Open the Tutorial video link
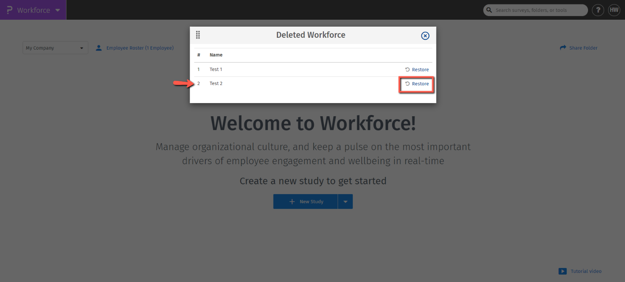Screen dimensions: 625x282 pos(586,271)
